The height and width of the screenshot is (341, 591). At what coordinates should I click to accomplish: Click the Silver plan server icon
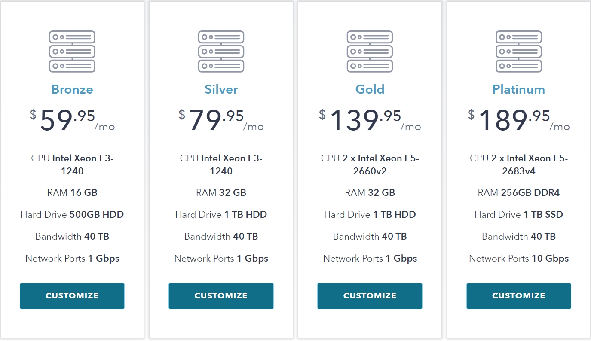[x=221, y=52]
